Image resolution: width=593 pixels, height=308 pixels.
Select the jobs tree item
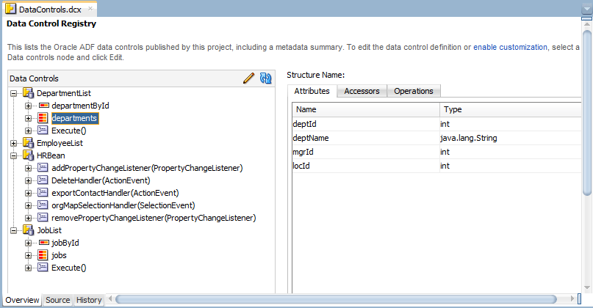click(x=59, y=255)
